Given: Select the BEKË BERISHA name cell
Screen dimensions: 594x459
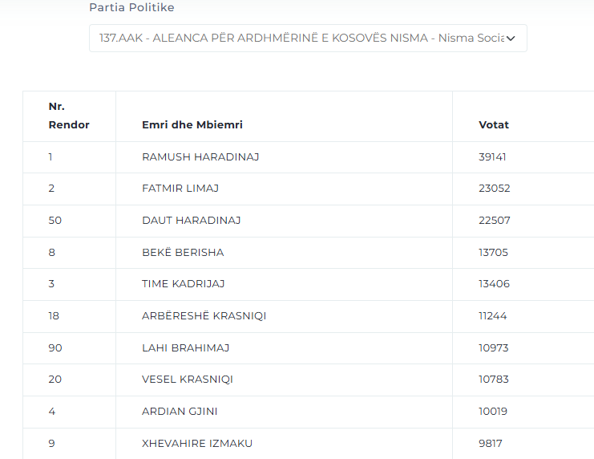Looking at the screenshot, I should click(183, 252).
